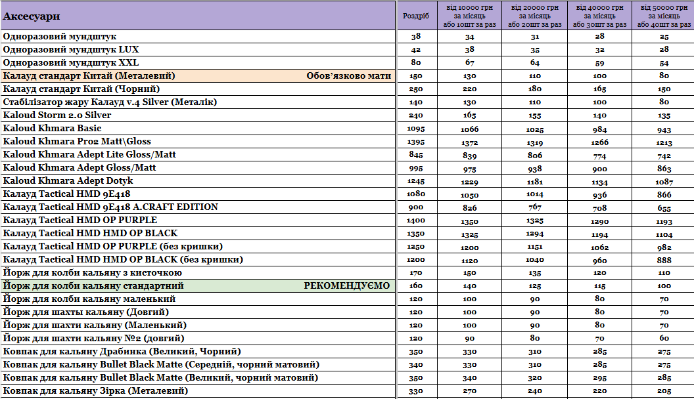Select the "Роздріб" column header

click(415, 16)
